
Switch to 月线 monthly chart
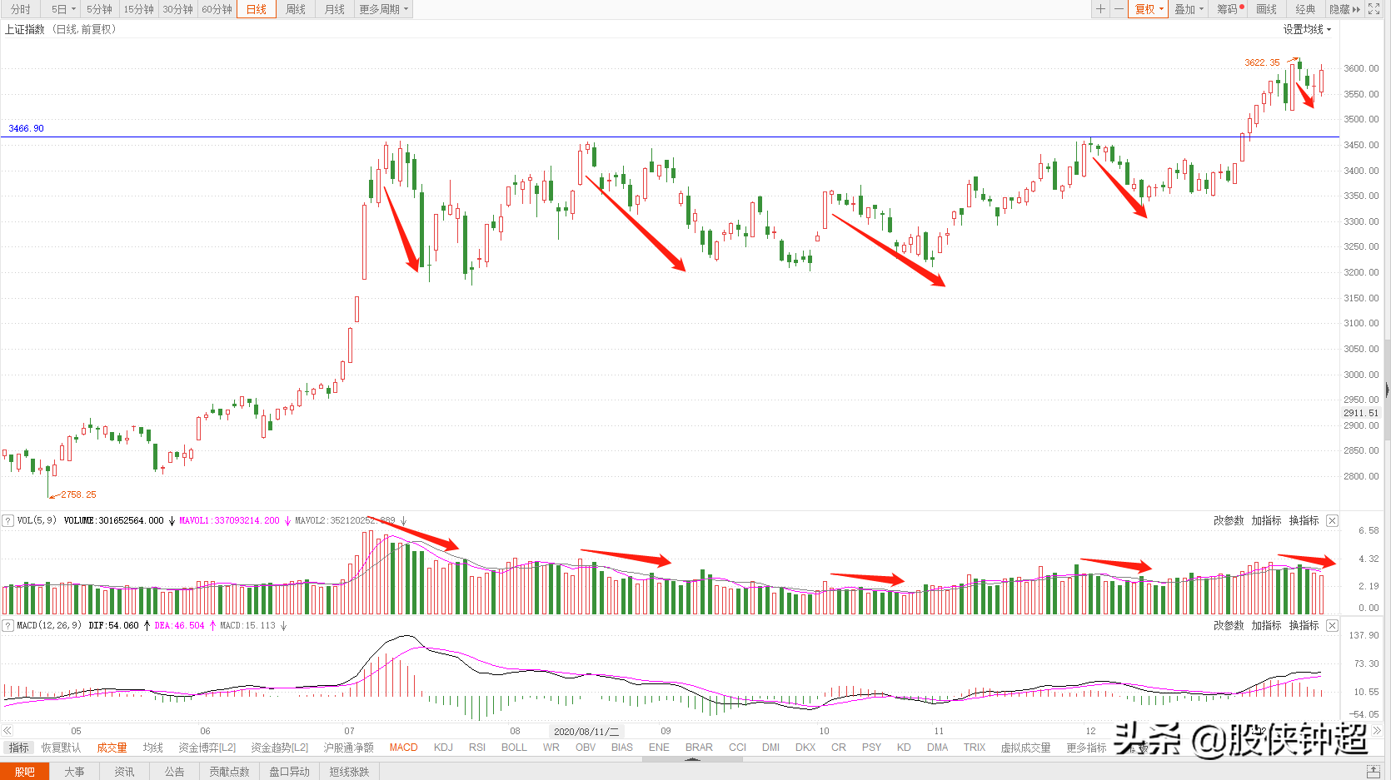pyautogui.click(x=335, y=9)
